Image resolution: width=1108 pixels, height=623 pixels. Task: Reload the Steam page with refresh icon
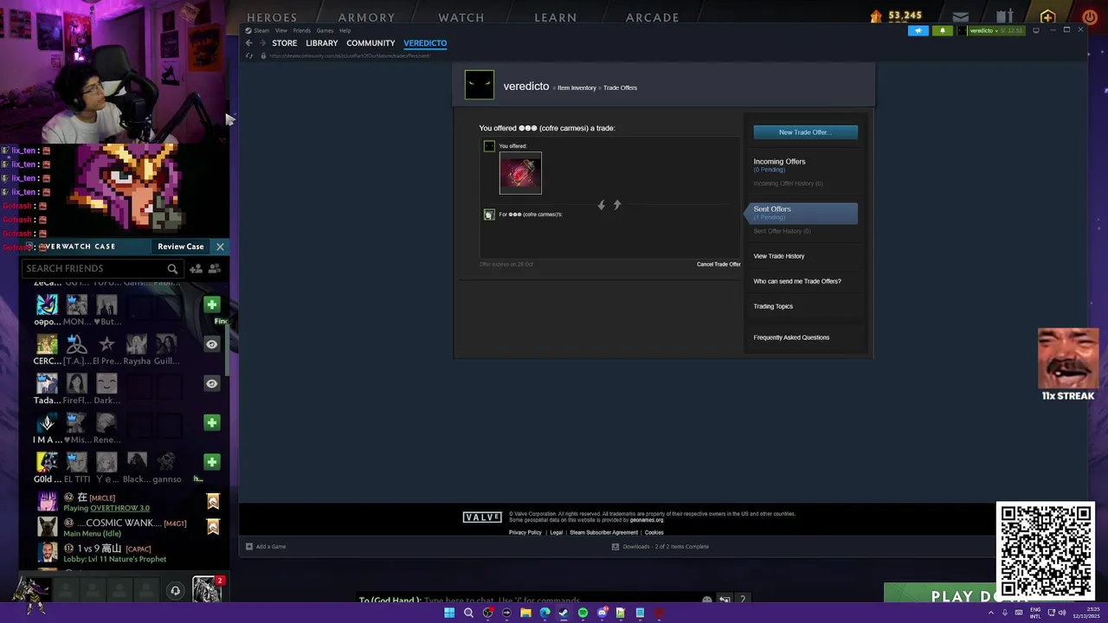[249, 55]
